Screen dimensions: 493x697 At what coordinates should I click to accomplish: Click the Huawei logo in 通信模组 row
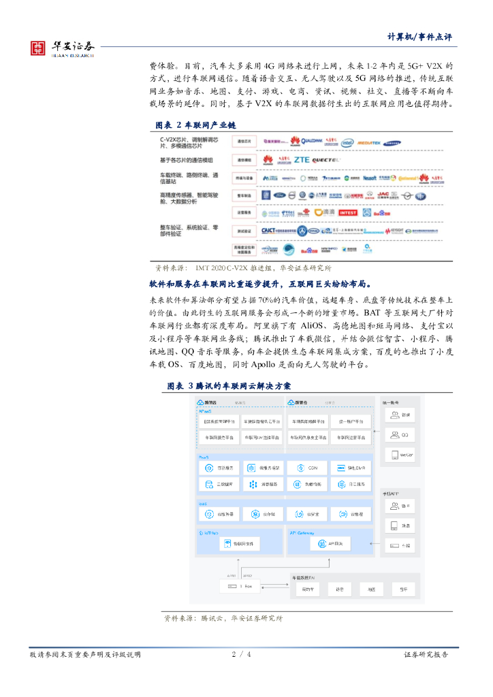[x=268, y=159]
